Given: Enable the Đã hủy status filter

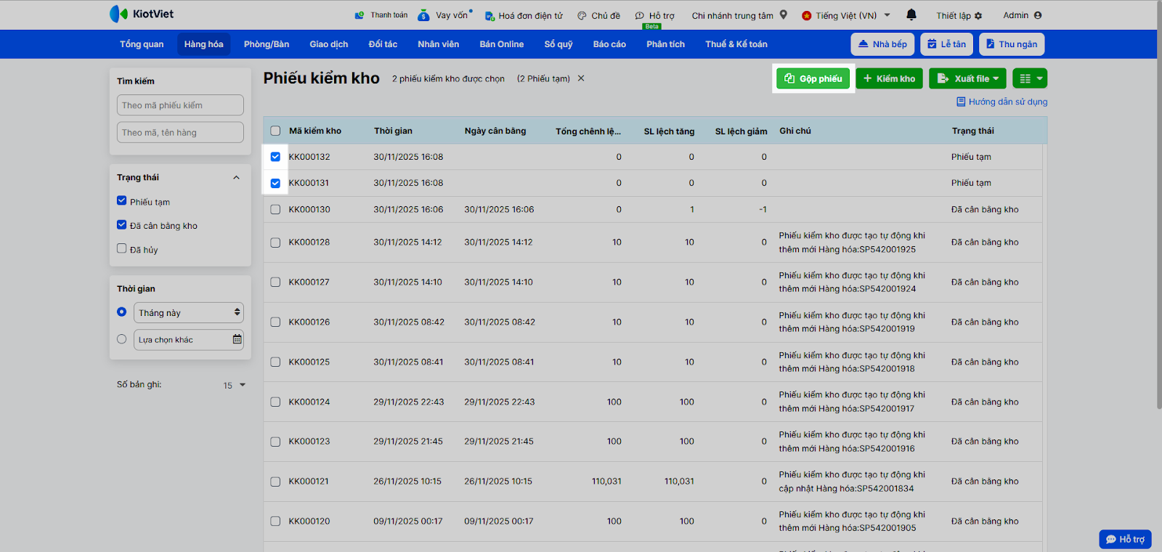Looking at the screenshot, I should (x=122, y=248).
